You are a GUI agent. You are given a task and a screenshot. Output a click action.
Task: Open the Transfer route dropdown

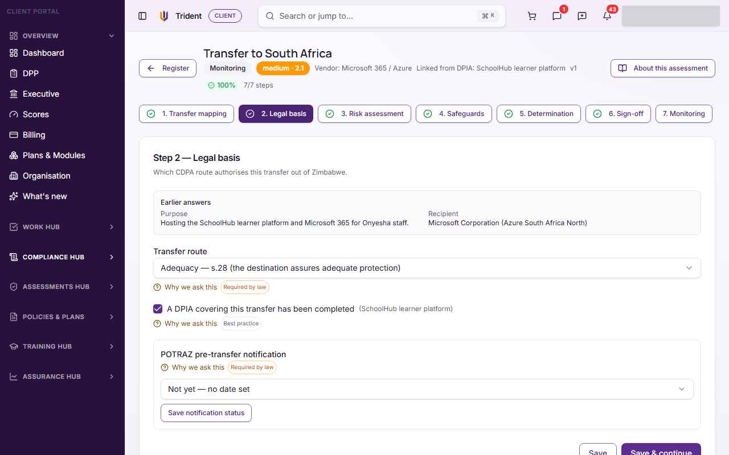tap(427, 268)
